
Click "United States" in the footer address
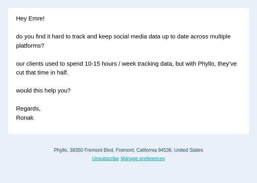188,150
